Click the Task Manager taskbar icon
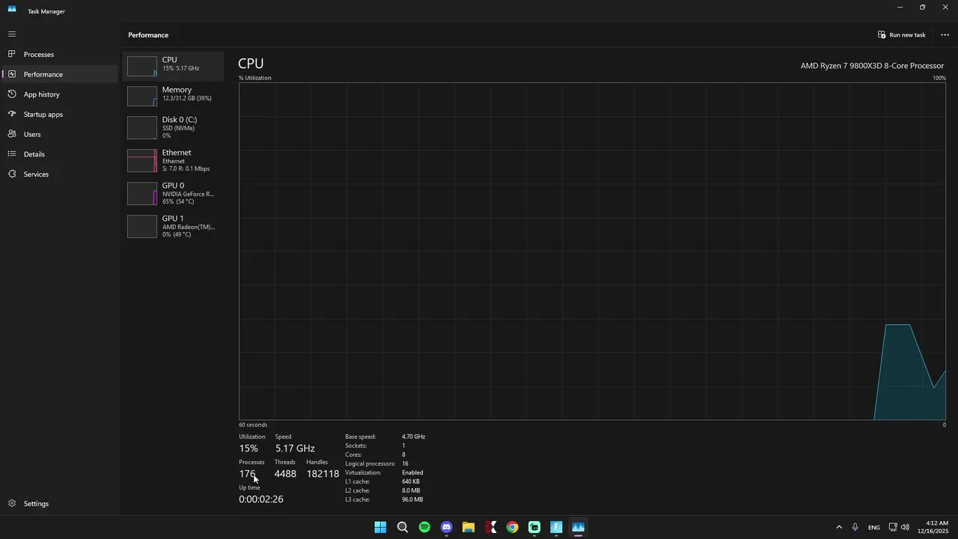The height and width of the screenshot is (539, 958). pos(578,527)
